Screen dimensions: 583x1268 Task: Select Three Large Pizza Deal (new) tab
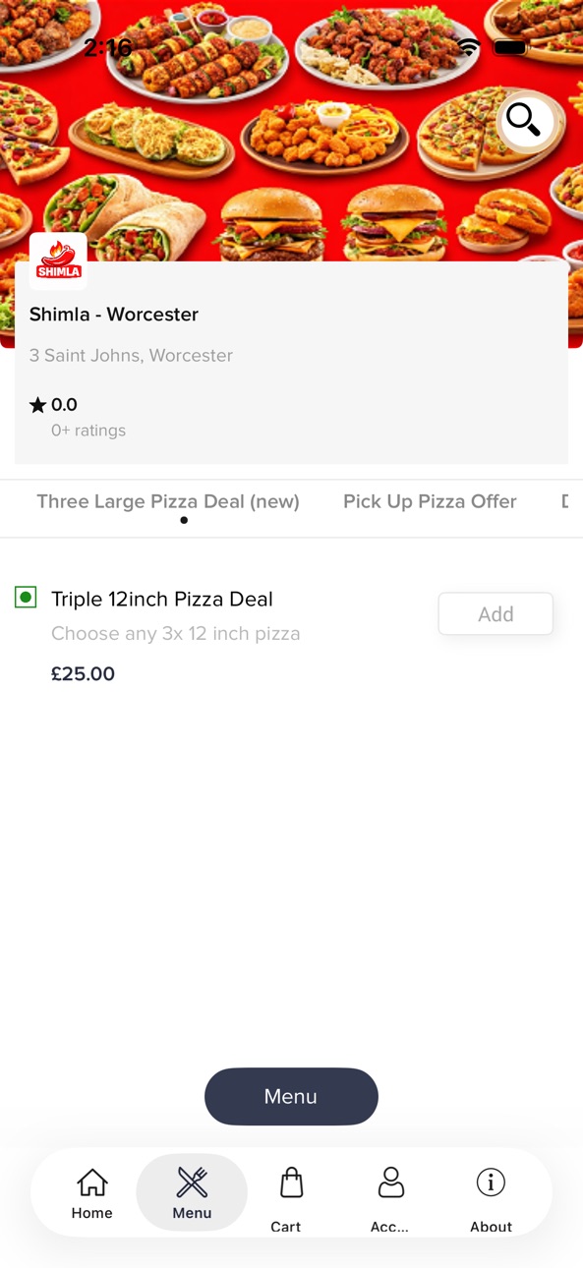pos(168,501)
